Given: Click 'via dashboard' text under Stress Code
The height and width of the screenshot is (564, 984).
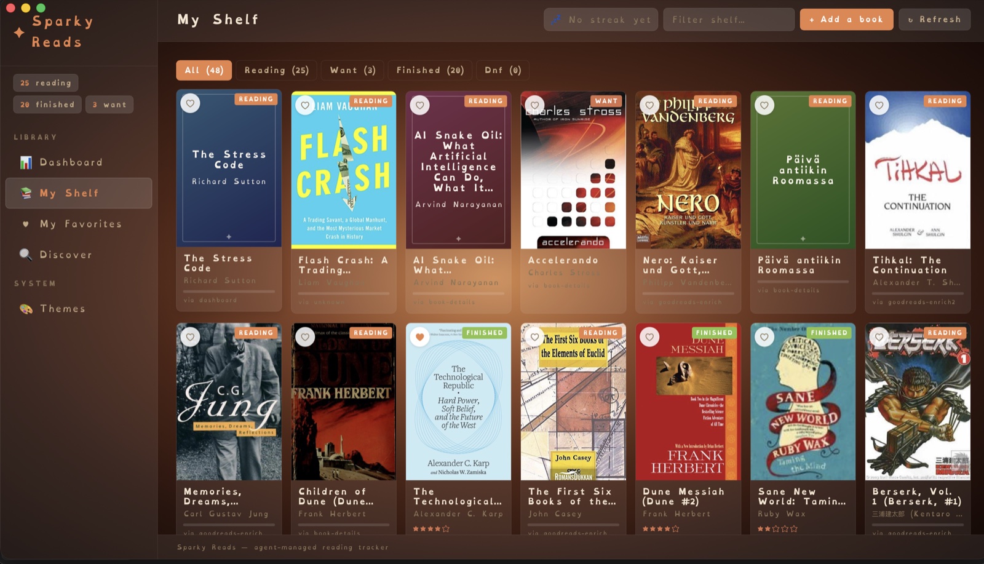Looking at the screenshot, I should click(x=210, y=300).
